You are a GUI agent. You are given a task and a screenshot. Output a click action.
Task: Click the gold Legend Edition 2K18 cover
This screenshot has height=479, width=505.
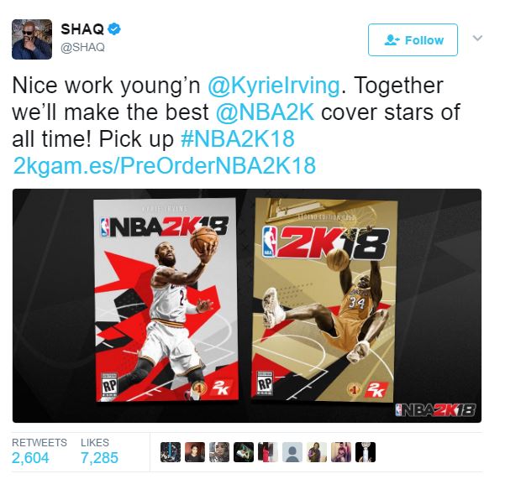[x=324, y=300]
